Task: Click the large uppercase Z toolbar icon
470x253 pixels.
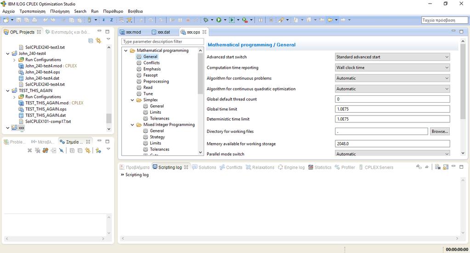Action: point(112,20)
